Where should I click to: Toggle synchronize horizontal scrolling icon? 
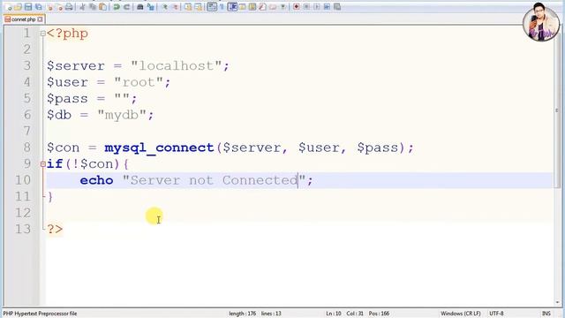(199, 7)
